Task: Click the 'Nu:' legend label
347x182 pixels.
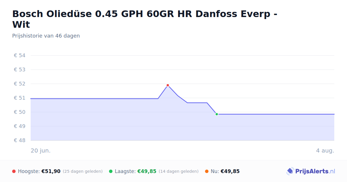Action: [215, 171]
